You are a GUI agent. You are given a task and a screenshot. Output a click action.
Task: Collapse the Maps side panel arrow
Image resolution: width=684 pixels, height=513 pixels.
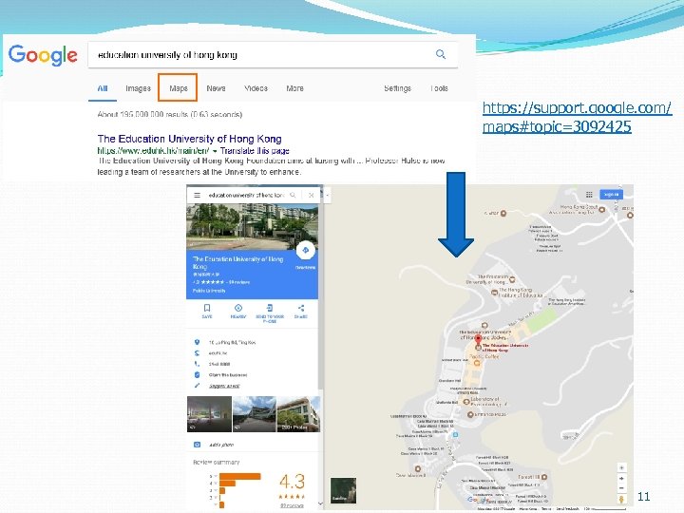click(x=328, y=195)
